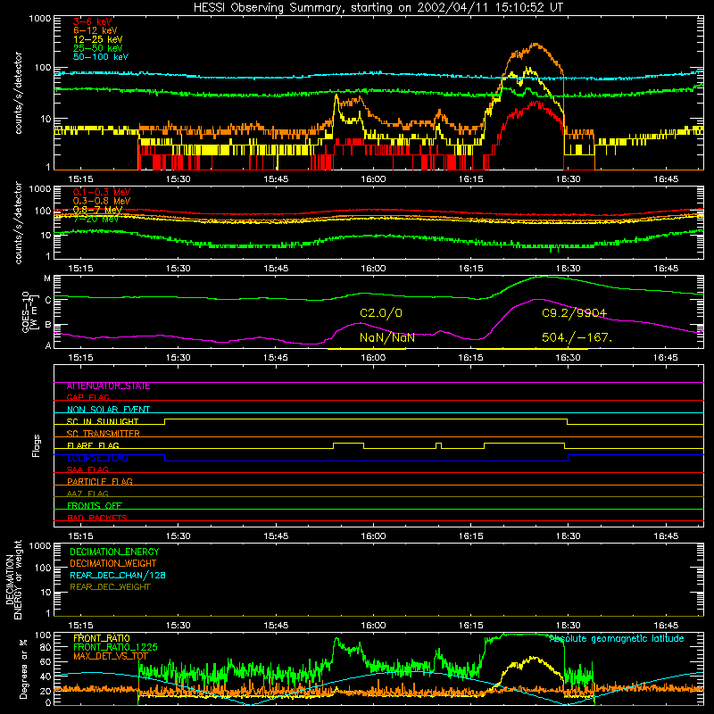This screenshot has width=714, height=714.
Task: Click the 15:15 tick label under the decimation panel
Action: (80, 626)
